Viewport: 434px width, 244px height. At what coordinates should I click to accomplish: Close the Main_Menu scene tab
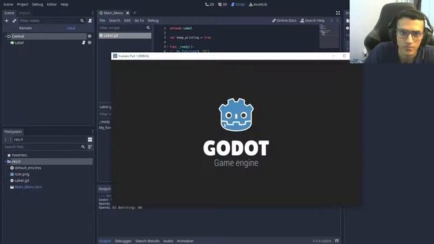127,13
